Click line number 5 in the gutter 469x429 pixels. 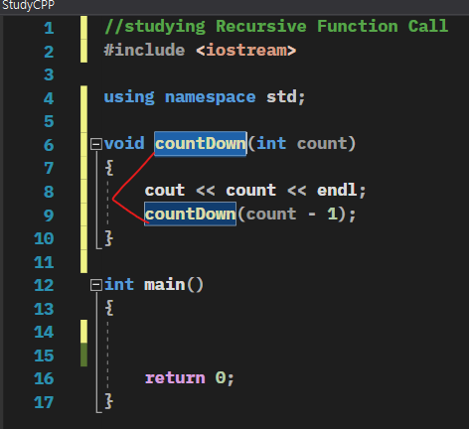[49, 121]
